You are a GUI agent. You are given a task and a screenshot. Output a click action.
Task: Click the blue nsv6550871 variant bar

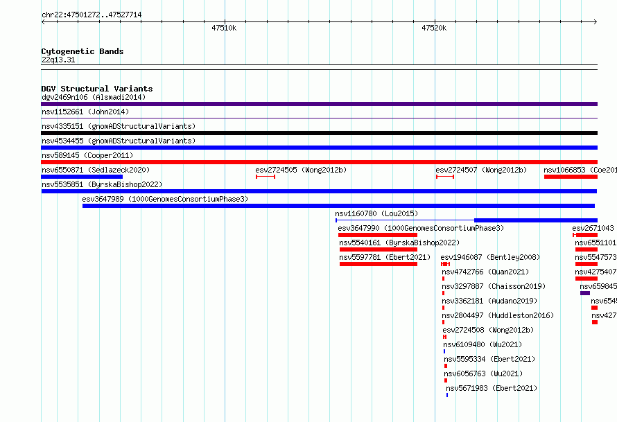pos(82,177)
